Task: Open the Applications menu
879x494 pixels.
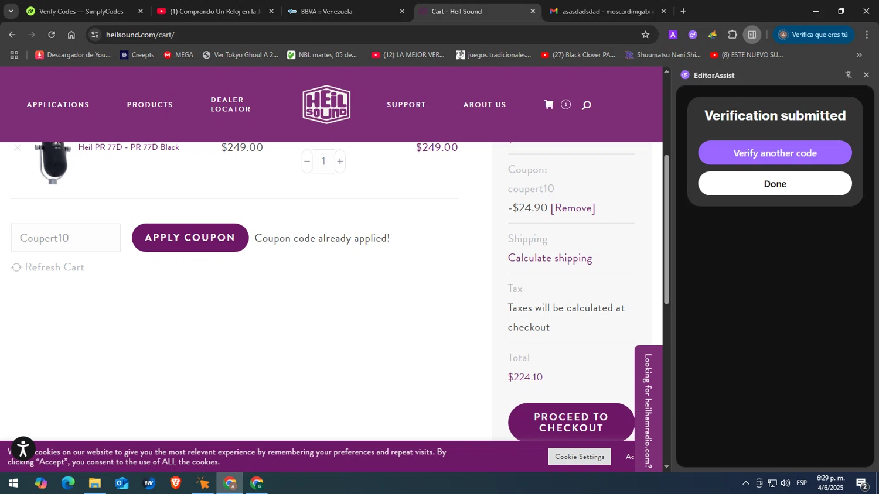Action: tap(58, 105)
